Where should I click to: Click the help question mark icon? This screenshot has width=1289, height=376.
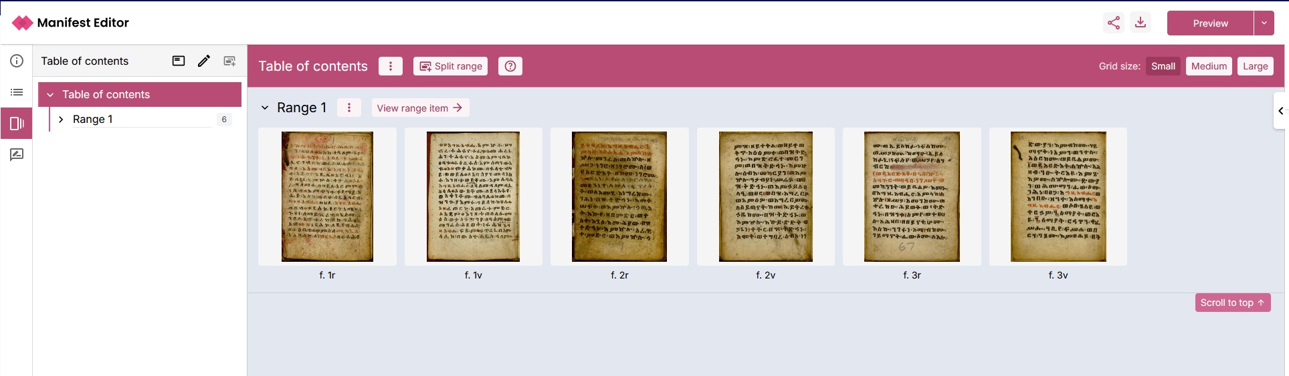click(x=510, y=66)
